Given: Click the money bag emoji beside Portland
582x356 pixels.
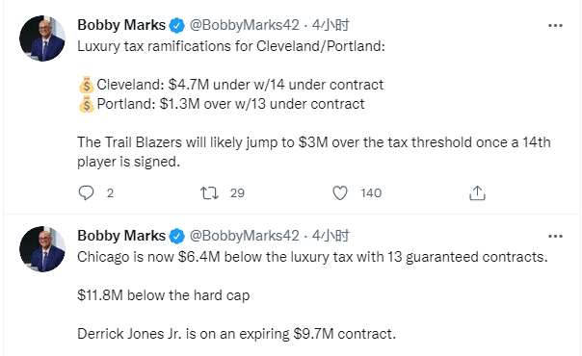Looking at the screenshot, I should (87, 104).
